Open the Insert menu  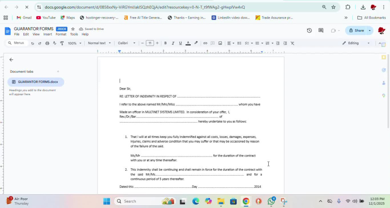[x=48, y=34]
